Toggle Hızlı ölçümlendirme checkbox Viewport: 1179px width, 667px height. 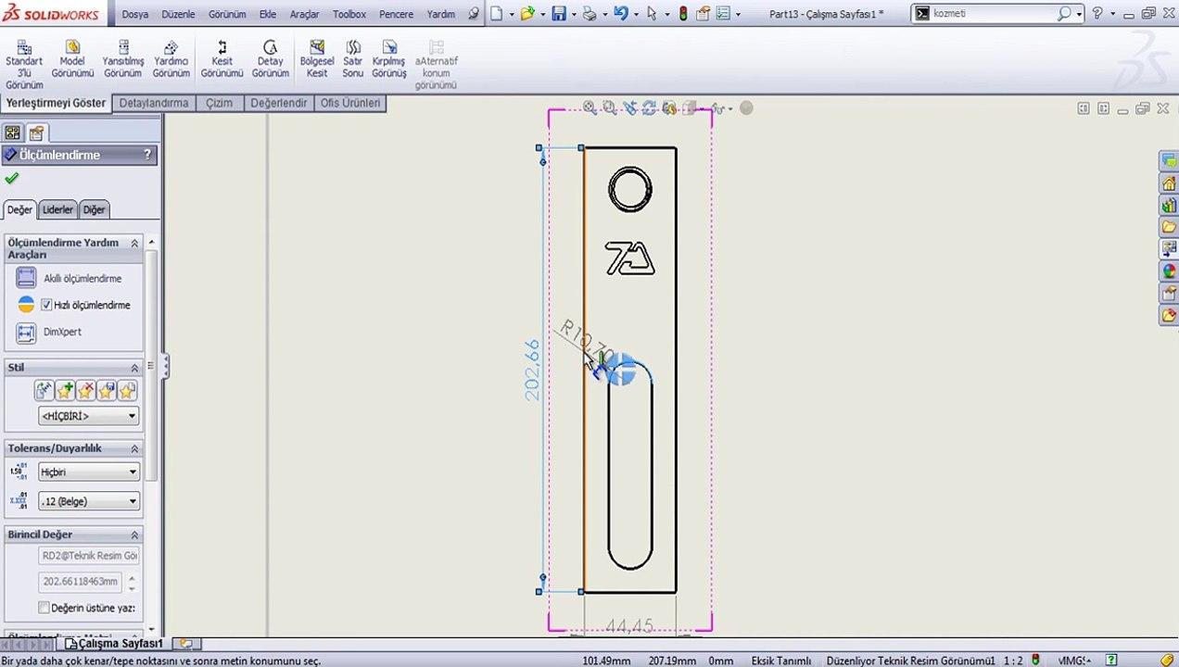coord(46,305)
